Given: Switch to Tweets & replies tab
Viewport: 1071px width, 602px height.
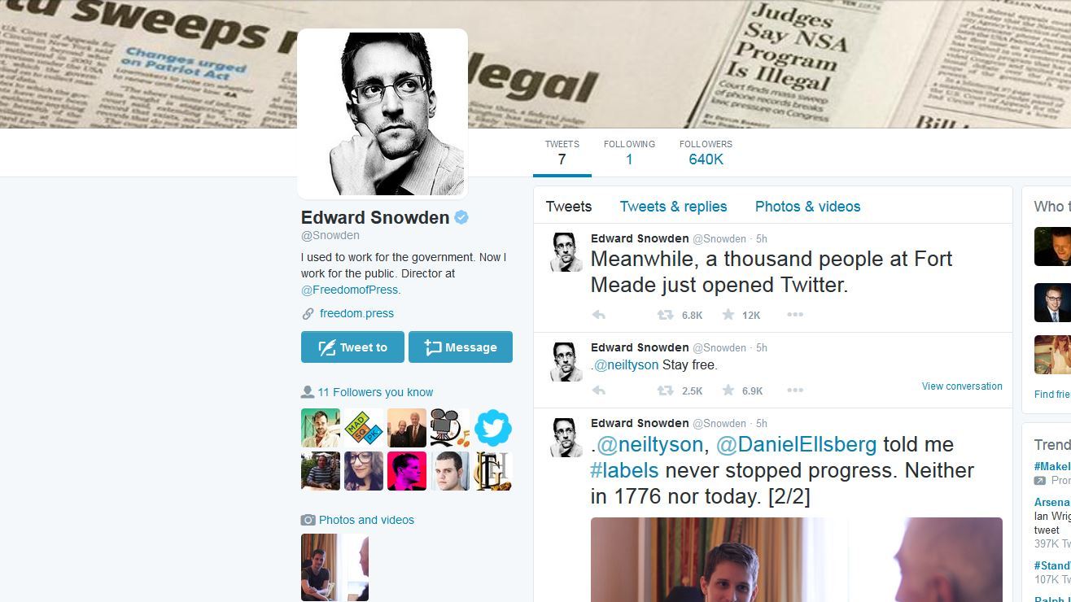Looking at the screenshot, I should pyautogui.click(x=673, y=207).
